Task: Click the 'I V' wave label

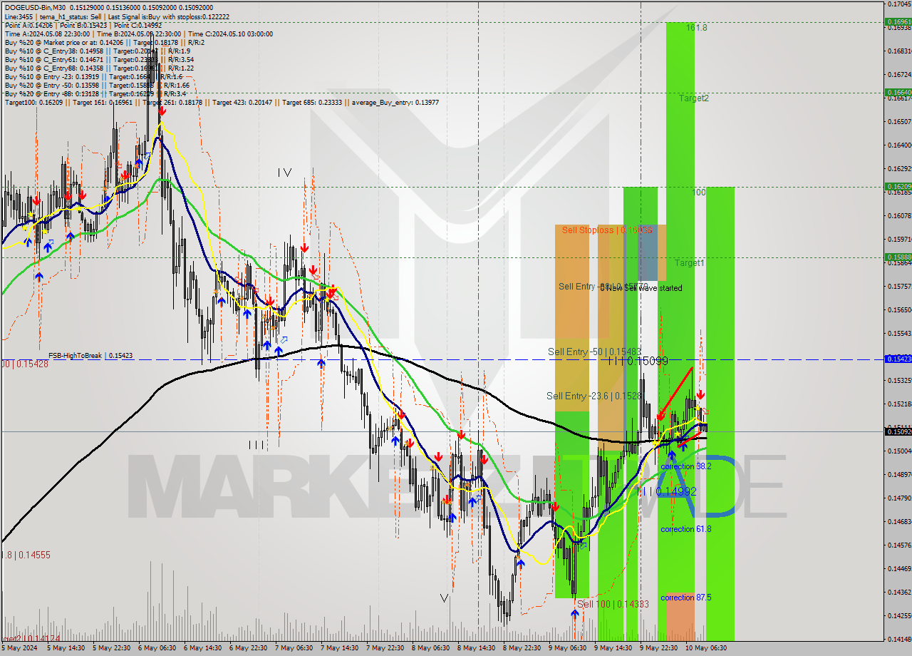Action: [x=284, y=173]
